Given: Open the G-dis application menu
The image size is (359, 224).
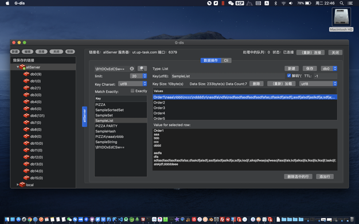Looking at the screenshot, I should [x=19, y=3].
